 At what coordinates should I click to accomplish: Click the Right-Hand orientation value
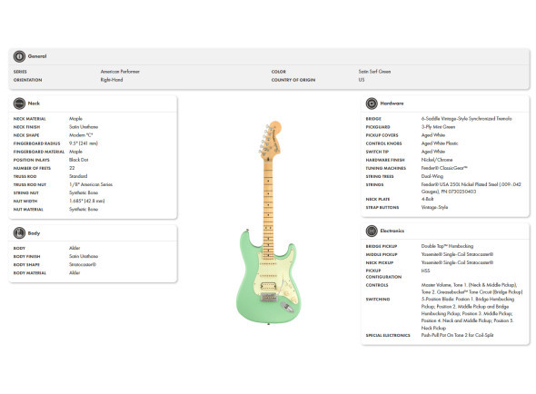coord(112,80)
